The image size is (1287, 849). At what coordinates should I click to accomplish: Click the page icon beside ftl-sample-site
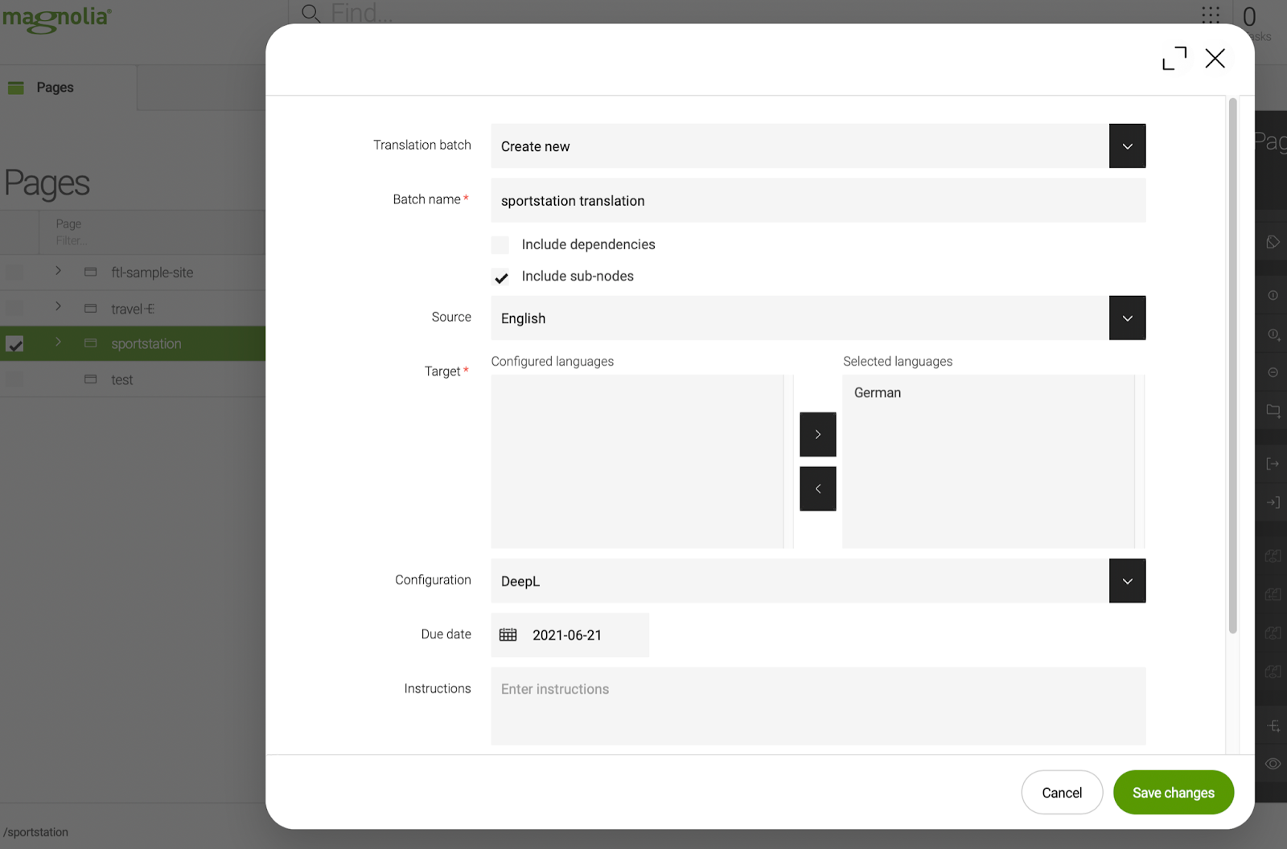[x=91, y=273]
